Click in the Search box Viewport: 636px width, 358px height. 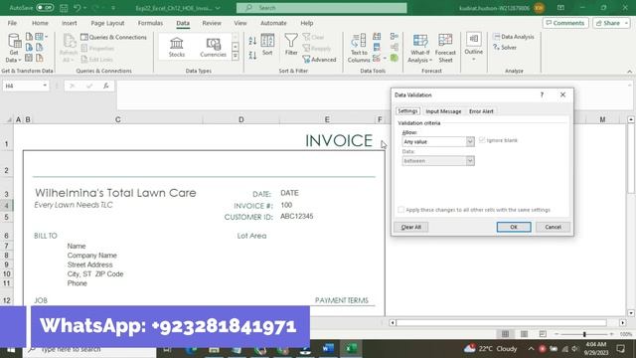pyautogui.click(x=322, y=8)
